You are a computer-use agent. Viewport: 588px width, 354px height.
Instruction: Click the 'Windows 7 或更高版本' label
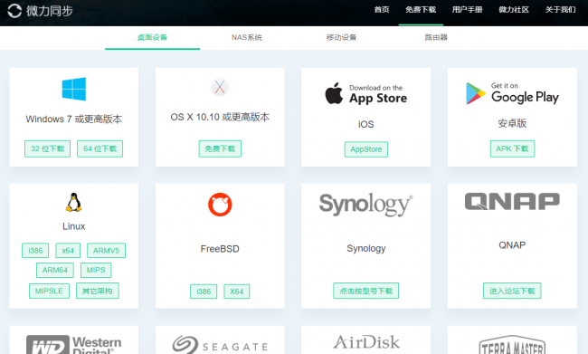coord(74,119)
